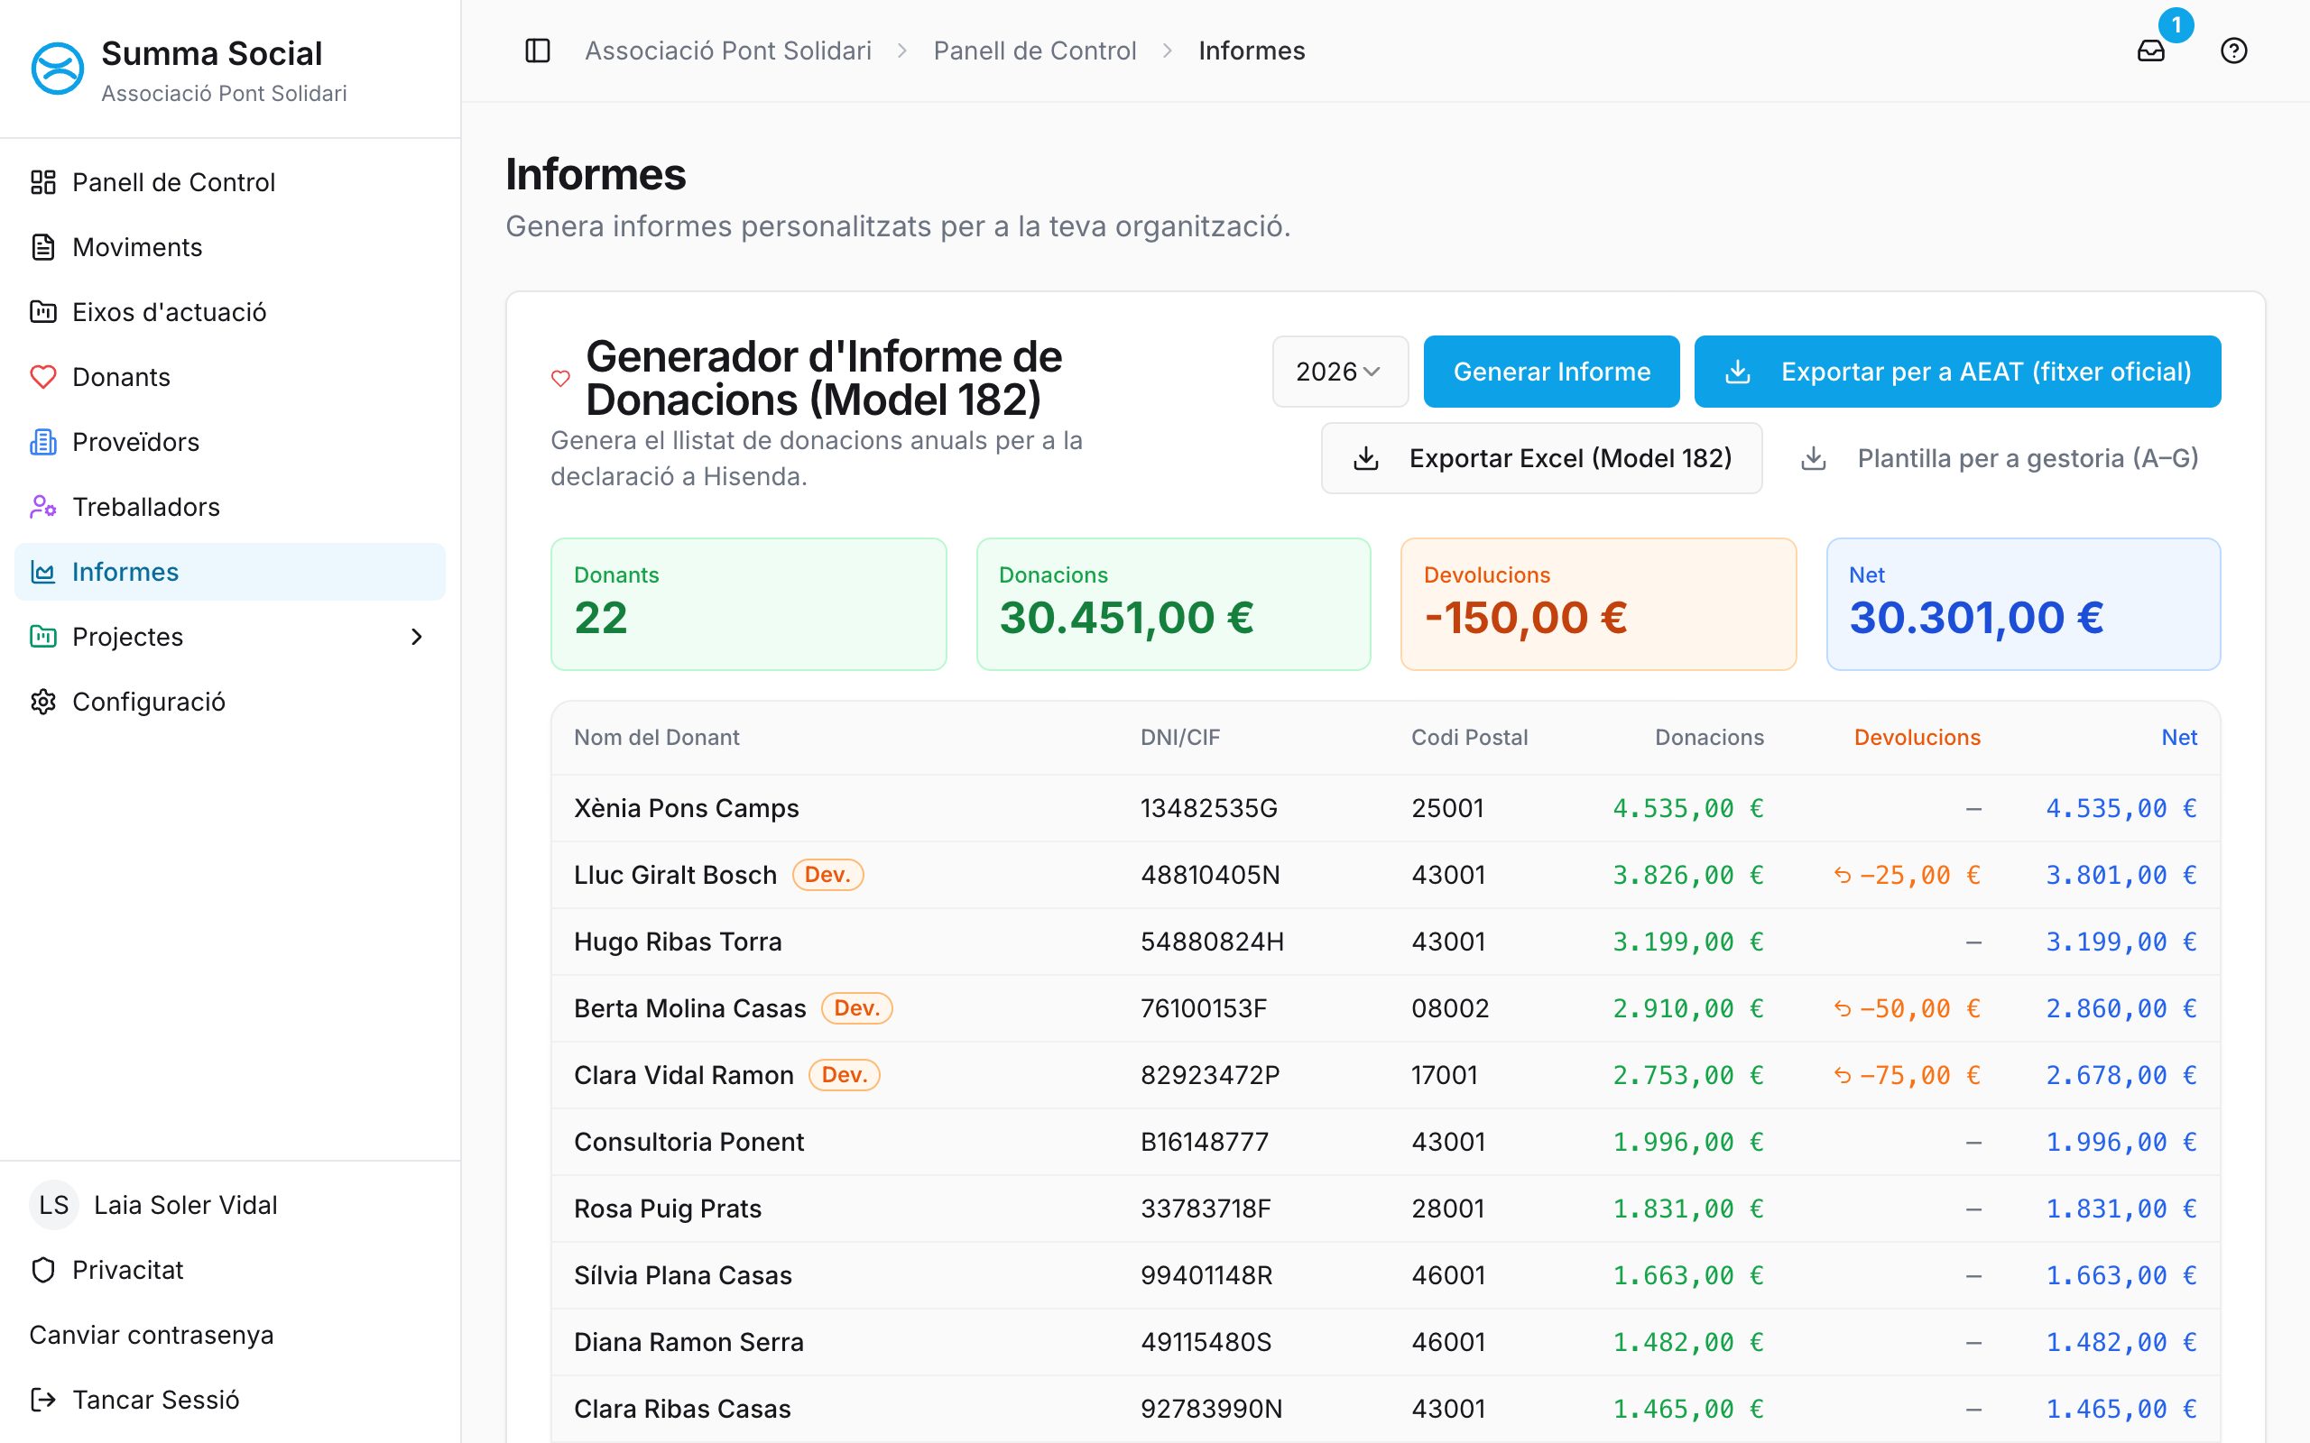Click the Configuració gear icon
This screenshot has height=1443, width=2310.
tap(43, 702)
